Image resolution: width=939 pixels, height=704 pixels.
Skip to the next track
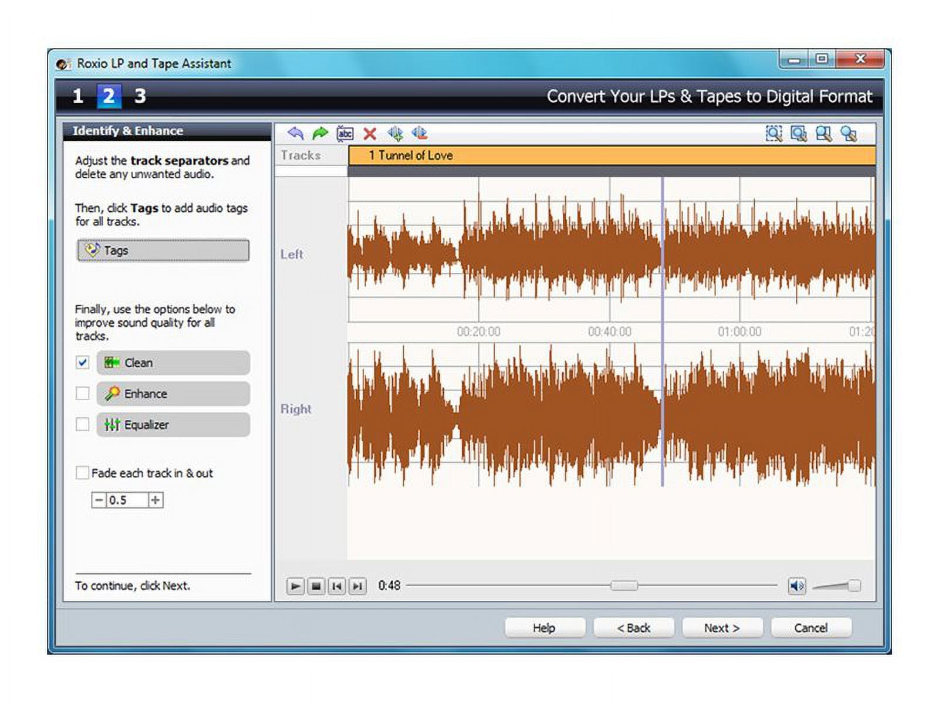tap(358, 586)
